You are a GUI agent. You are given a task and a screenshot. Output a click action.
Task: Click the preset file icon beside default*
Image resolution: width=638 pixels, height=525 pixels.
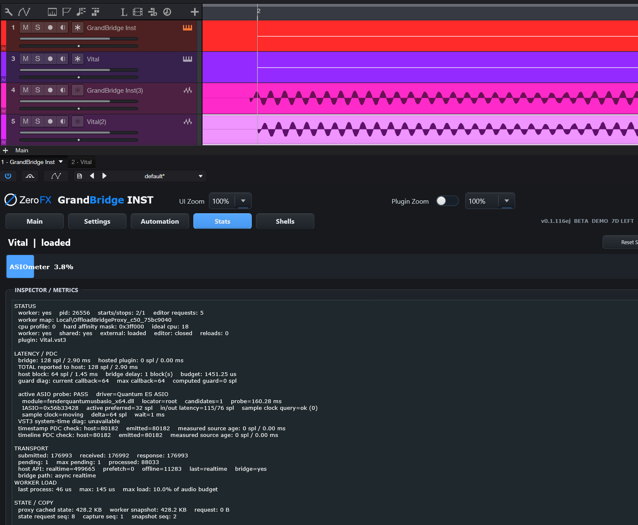[79, 176]
